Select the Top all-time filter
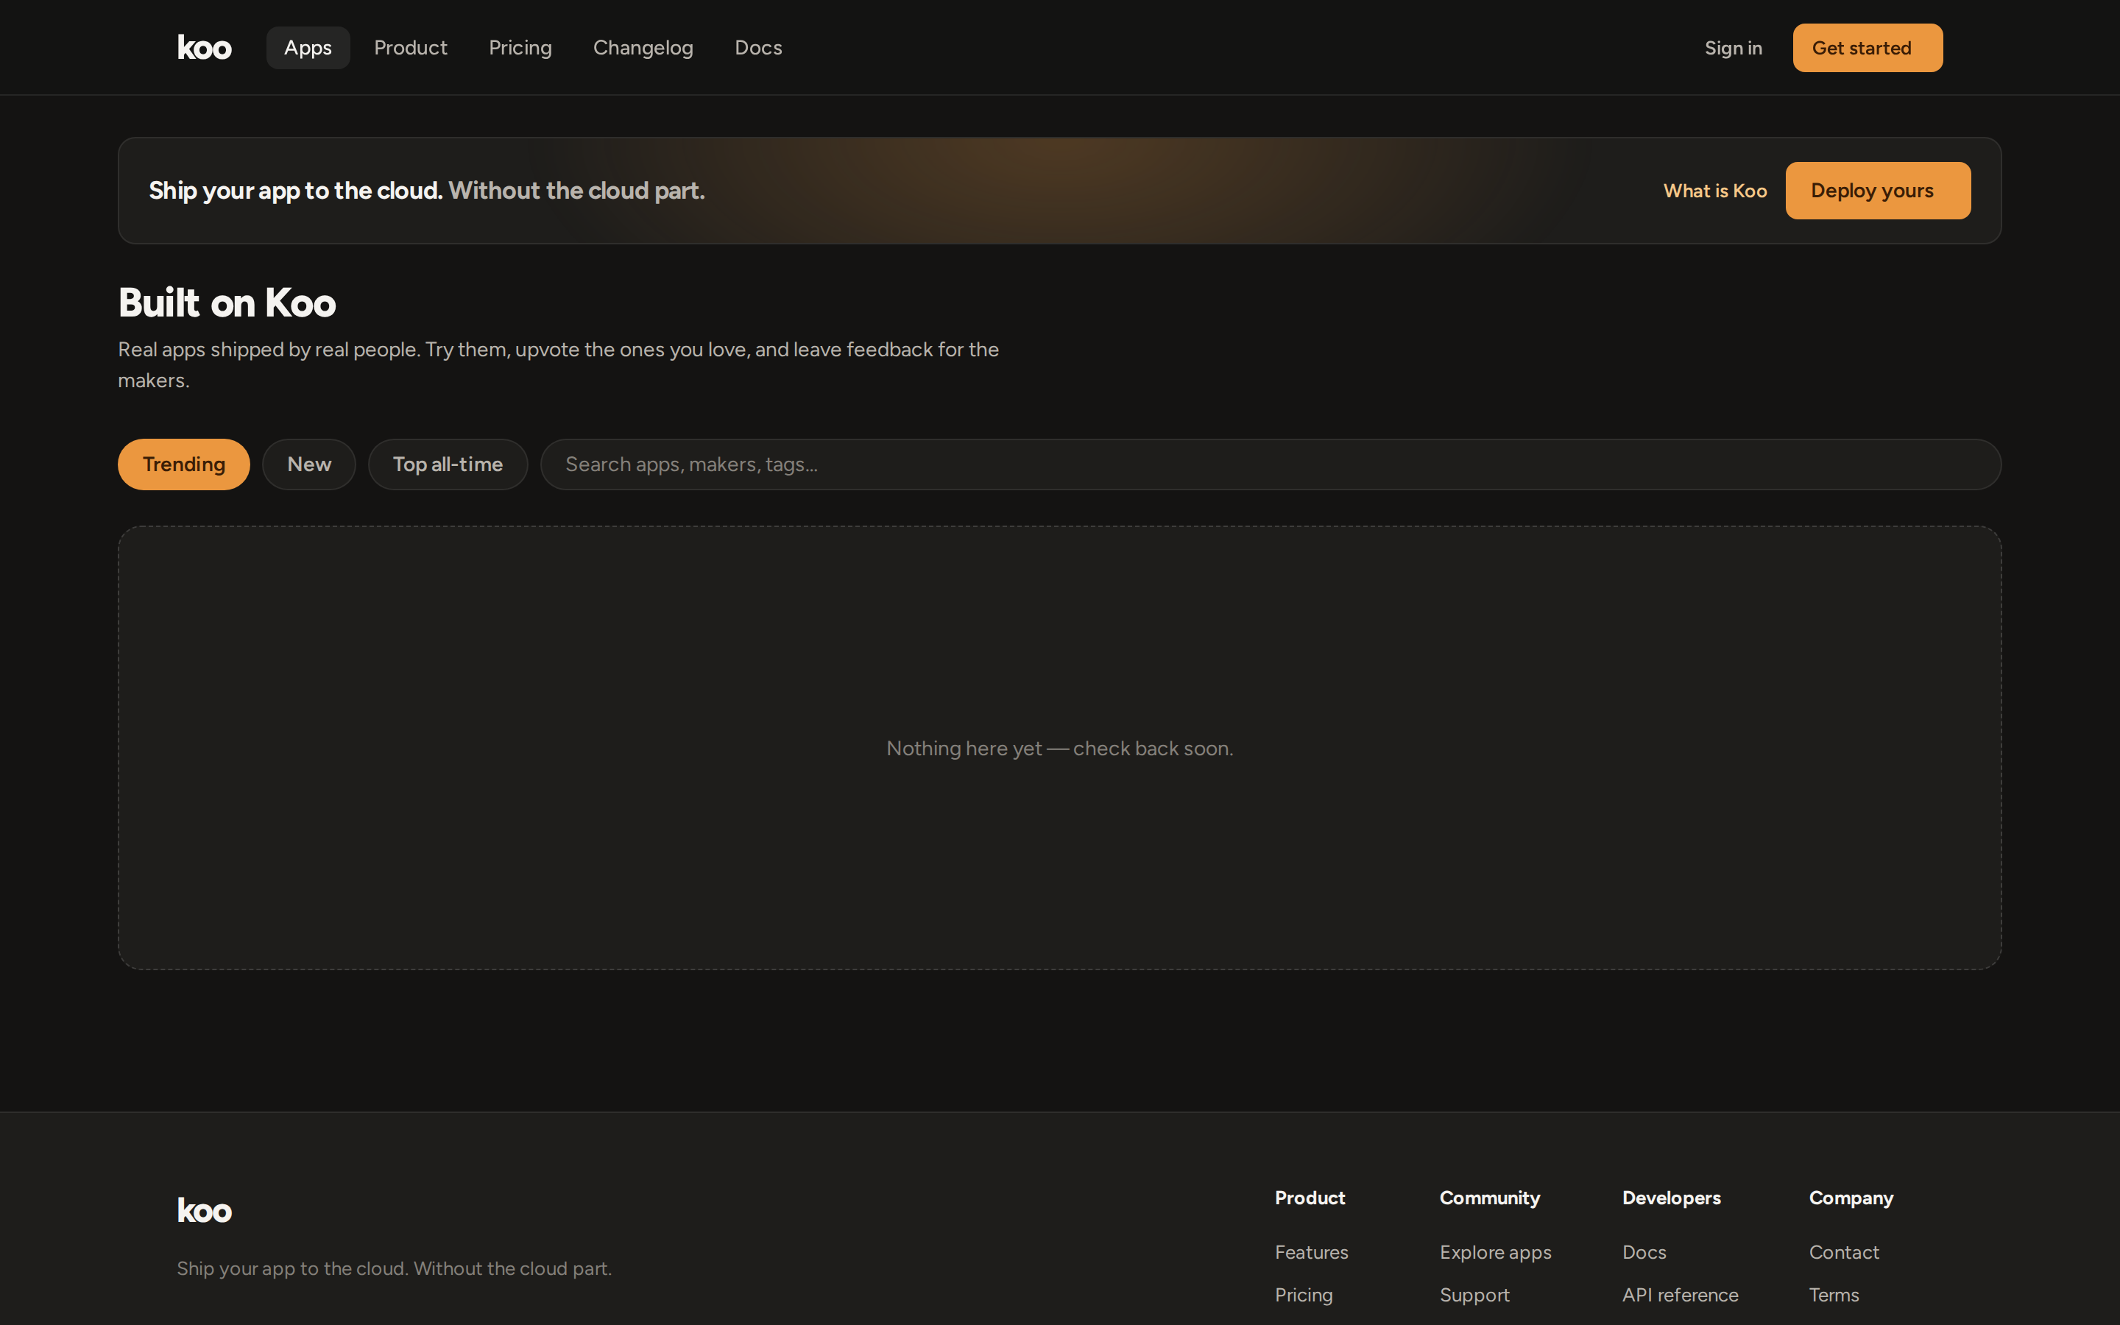 pos(448,464)
